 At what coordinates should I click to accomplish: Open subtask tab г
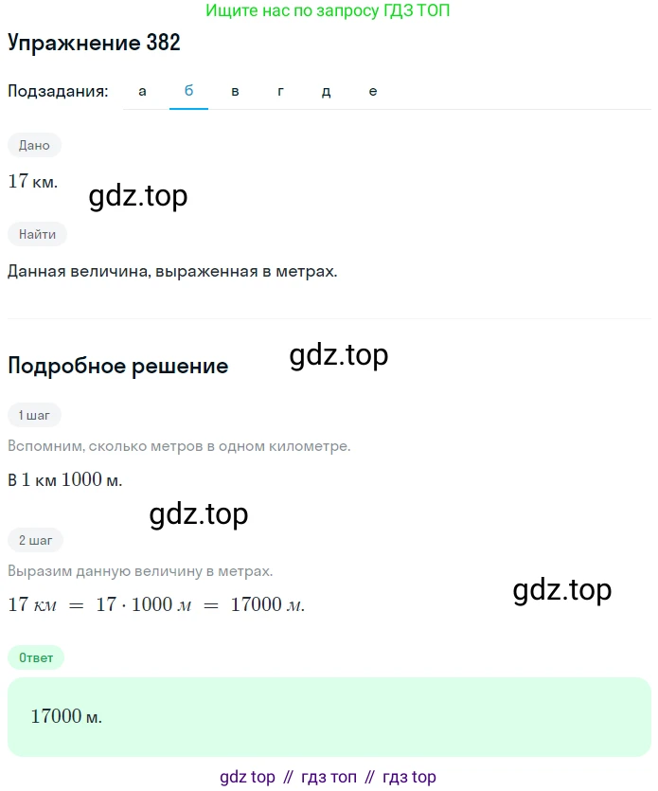[281, 91]
